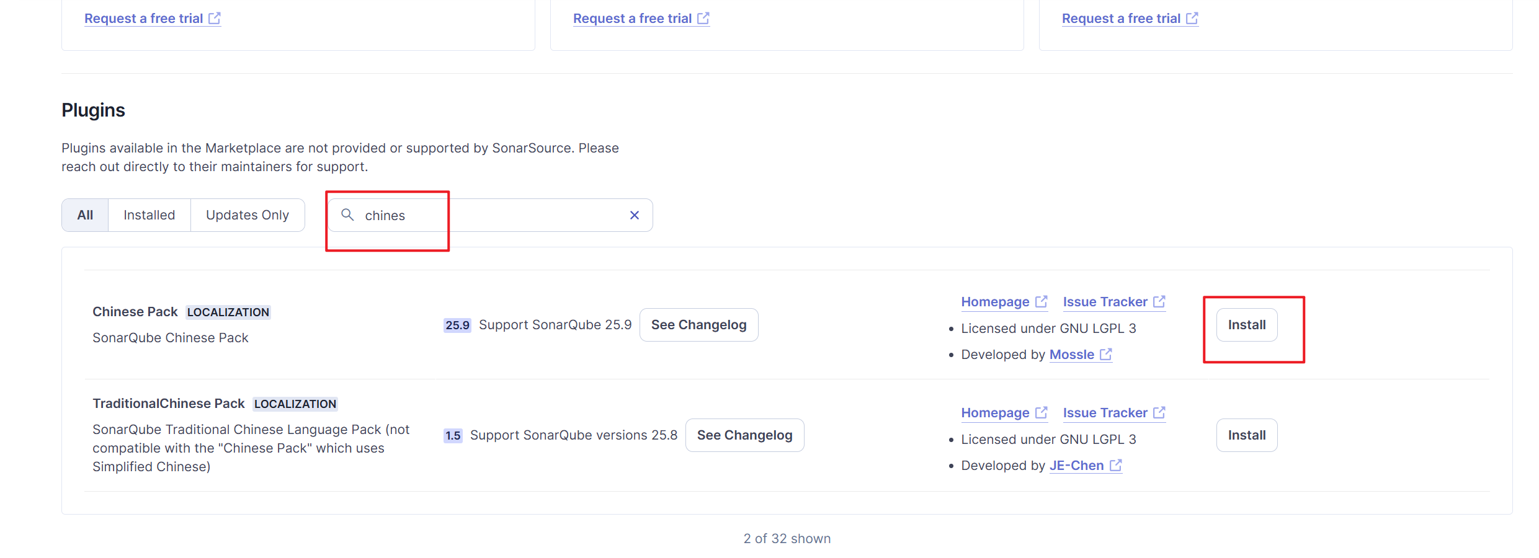This screenshot has width=1539, height=558.
Task: Click 'Licensed under GNU LGPL 3' for Chinese Pack
Action: 1048,329
